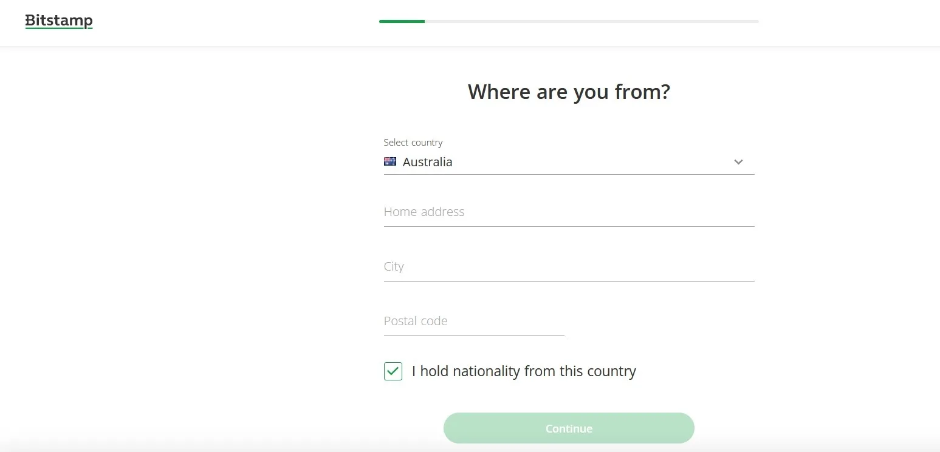
Task: Click the "Where are you from?" heading
Action: click(569, 92)
